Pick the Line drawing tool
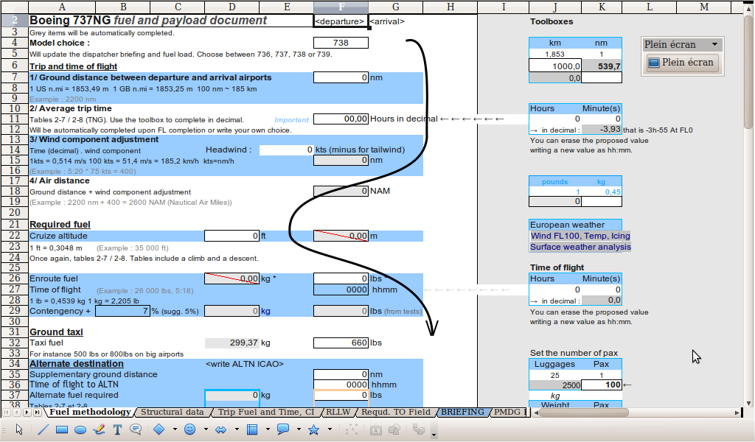Image resolution: width=755 pixels, height=442 pixels. [43, 429]
